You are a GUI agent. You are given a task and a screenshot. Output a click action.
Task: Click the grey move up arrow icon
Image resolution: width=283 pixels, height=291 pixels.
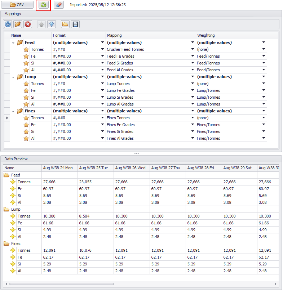click(x=41, y=24)
